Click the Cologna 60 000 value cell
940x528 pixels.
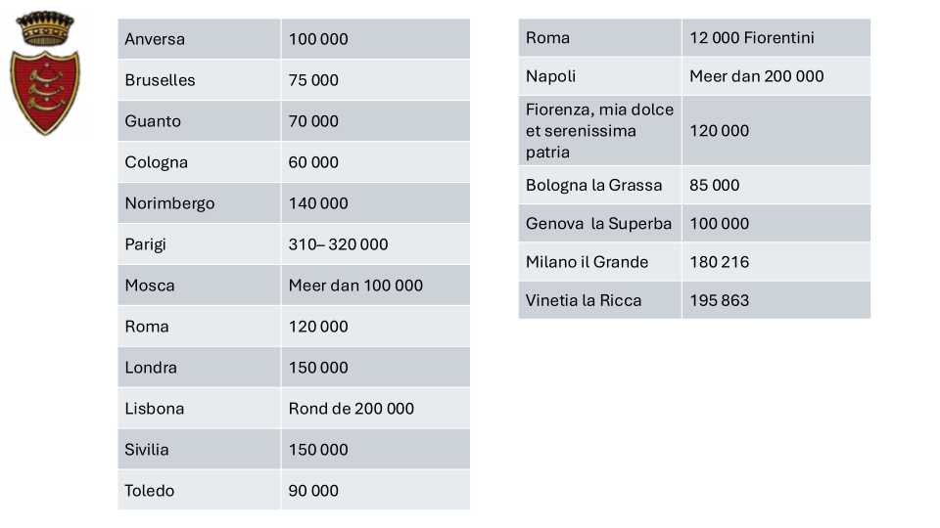tap(374, 162)
